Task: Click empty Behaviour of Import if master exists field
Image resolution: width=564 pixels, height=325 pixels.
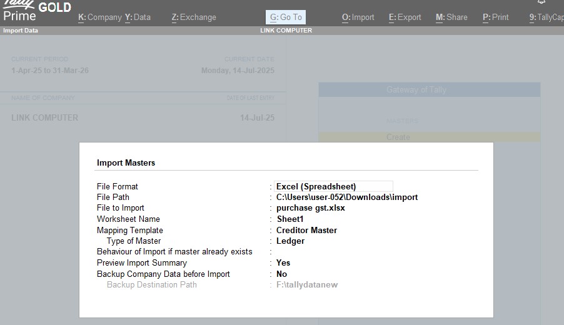Action: pyautogui.click(x=313, y=252)
